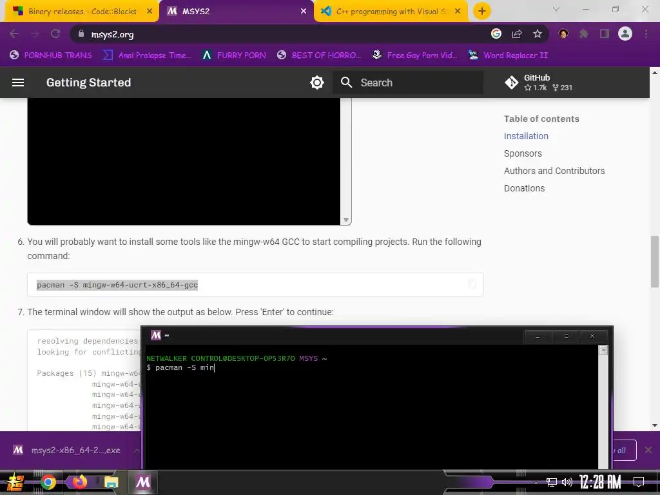Click the terminal command line input

click(180, 367)
